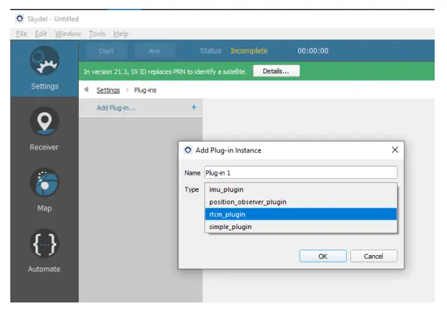Click the Incomplete status text
Image resolution: width=447 pixels, height=310 pixels.
point(249,51)
